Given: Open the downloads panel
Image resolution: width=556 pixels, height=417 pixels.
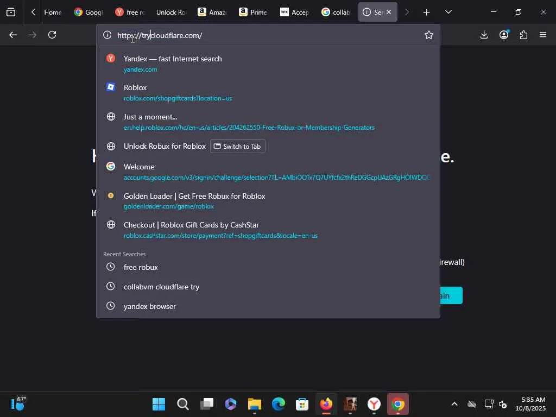Looking at the screenshot, I should [x=484, y=35].
